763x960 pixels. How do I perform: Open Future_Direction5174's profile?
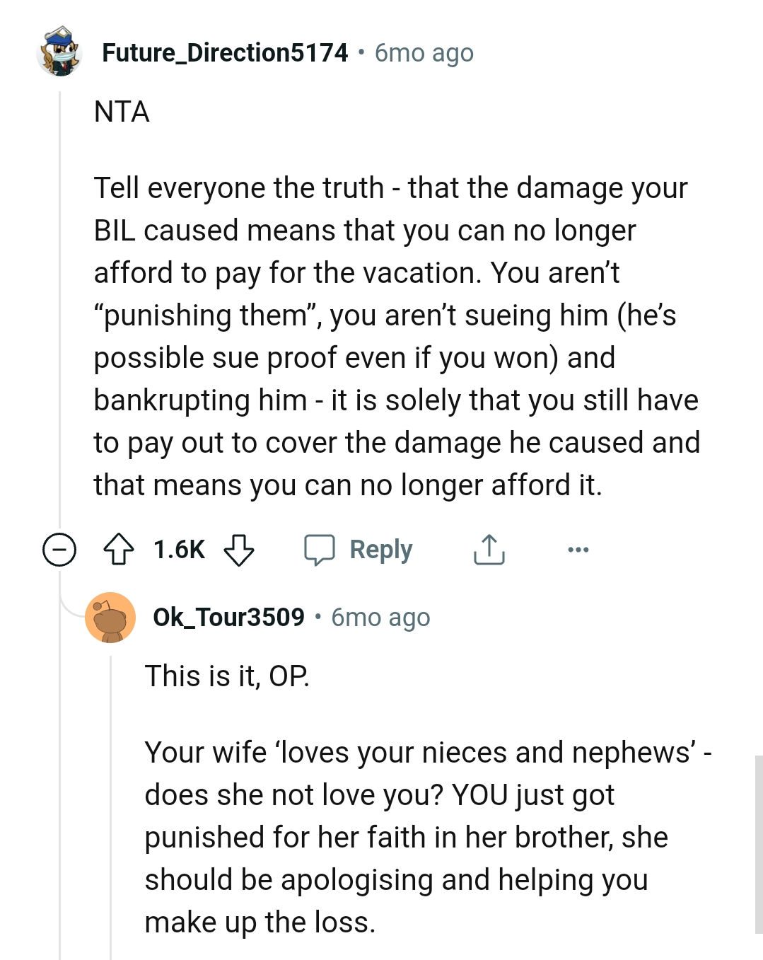coord(225,52)
